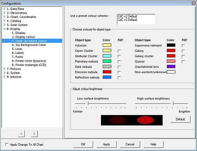Go to the 6- Labels page
Image resolution: width=197 pixels, height=151 pixels.
(x=18, y=53)
